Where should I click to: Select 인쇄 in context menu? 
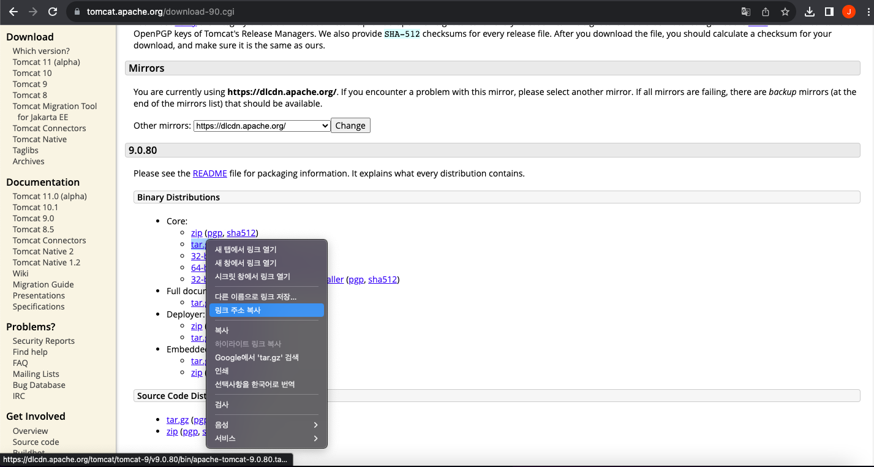tap(266, 371)
